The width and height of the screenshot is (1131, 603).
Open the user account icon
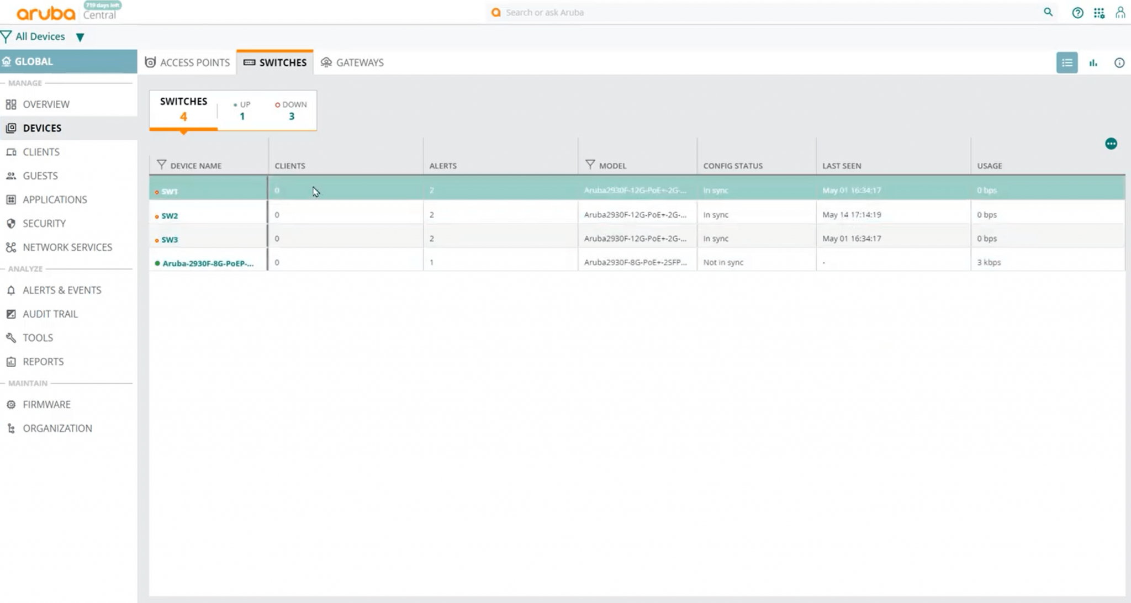(x=1120, y=13)
